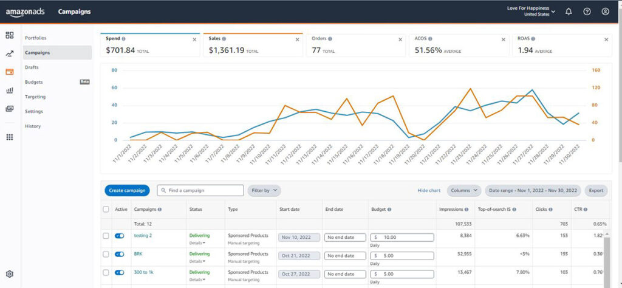Open the nine-dot apps grid icon
Screen dimensions: 622x288
10,137
